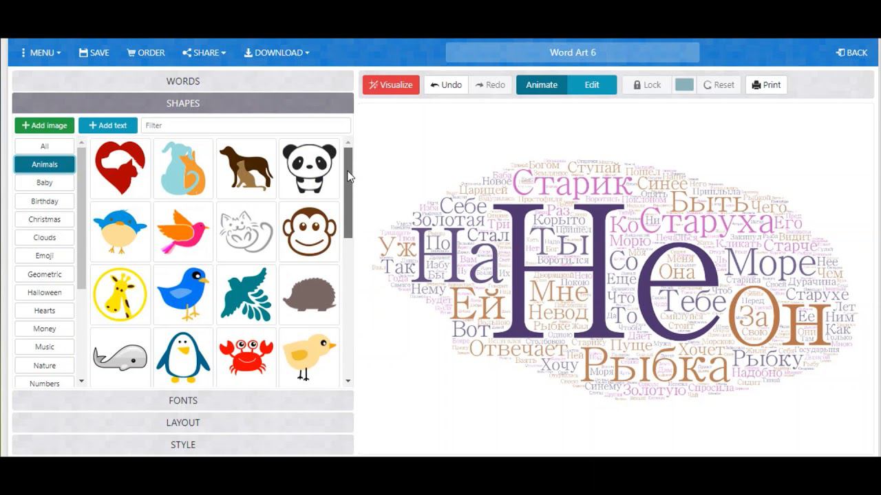Redo the last undone change

point(490,85)
